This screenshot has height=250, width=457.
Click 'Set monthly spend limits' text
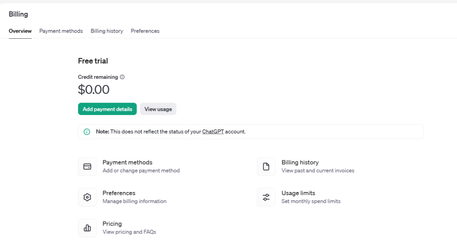(x=311, y=201)
